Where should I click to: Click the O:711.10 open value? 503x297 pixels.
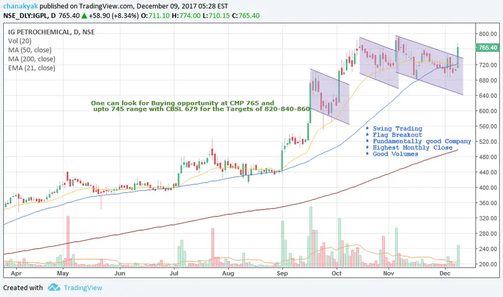point(155,16)
